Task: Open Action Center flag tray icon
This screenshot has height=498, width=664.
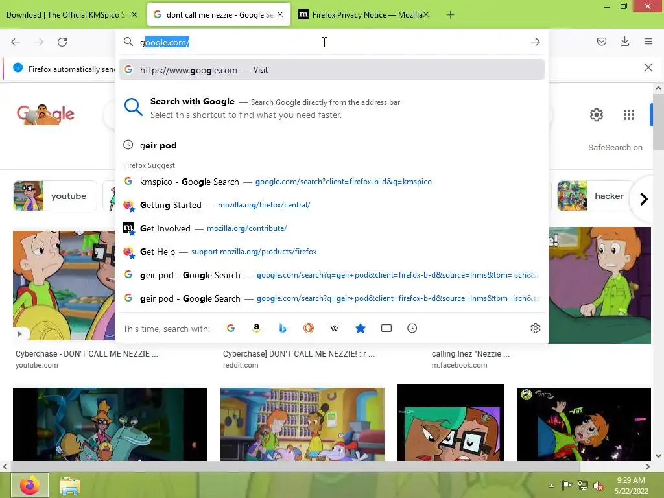Action: coord(567,485)
